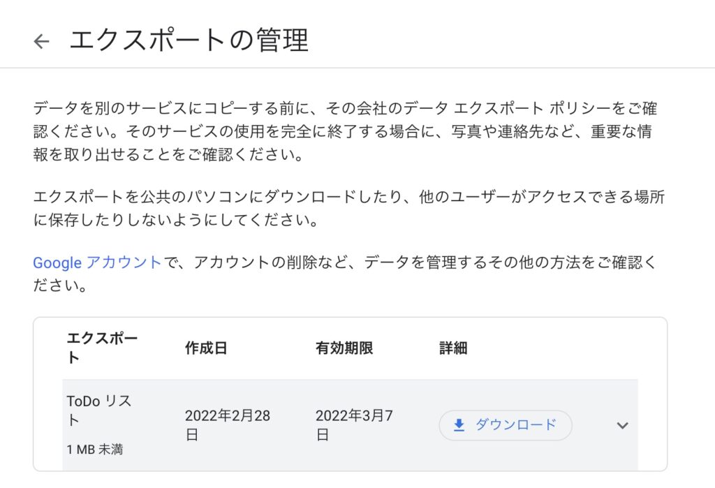Click the 作成日 column header
Screen dimensions: 715x488
tap(206, 348)
